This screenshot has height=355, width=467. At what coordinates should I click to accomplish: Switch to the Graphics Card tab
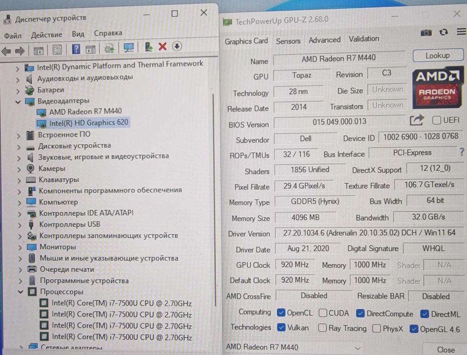[246, 41]
